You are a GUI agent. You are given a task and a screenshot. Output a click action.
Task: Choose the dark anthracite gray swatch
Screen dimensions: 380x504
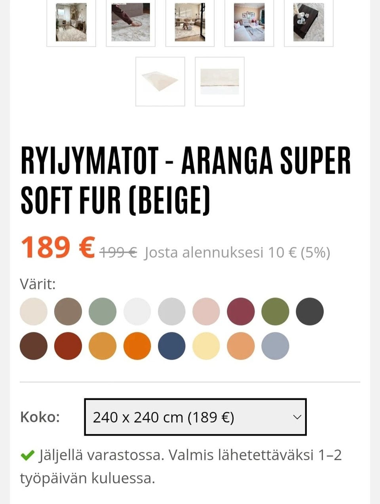[310, 312]
